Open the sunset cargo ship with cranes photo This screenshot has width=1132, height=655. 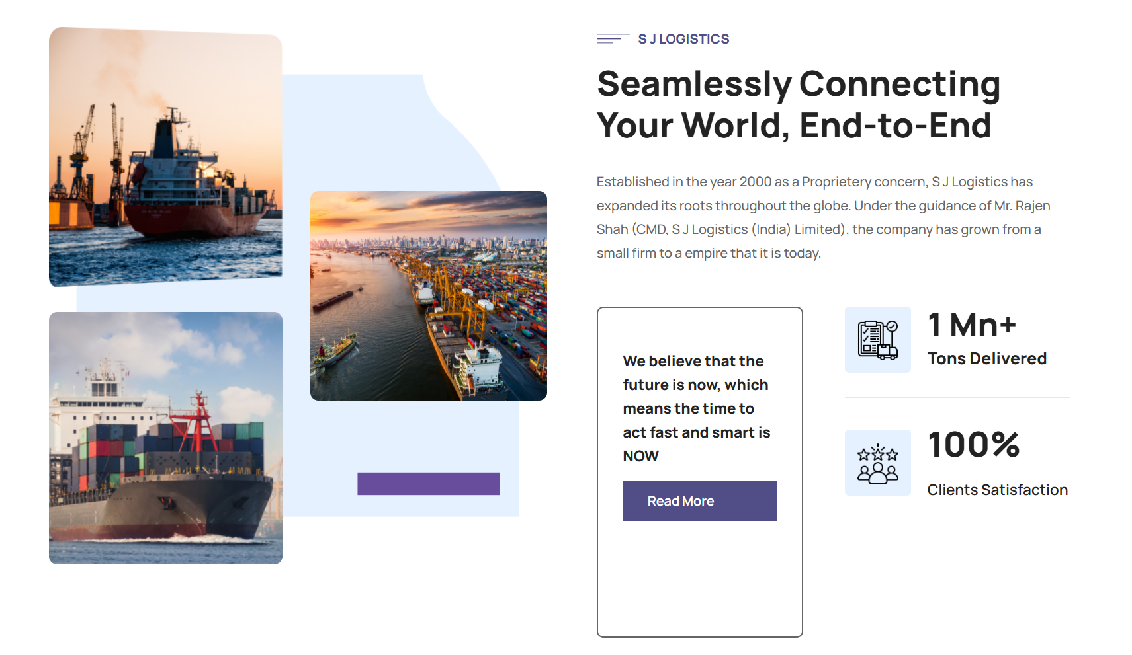pos(165,157)
